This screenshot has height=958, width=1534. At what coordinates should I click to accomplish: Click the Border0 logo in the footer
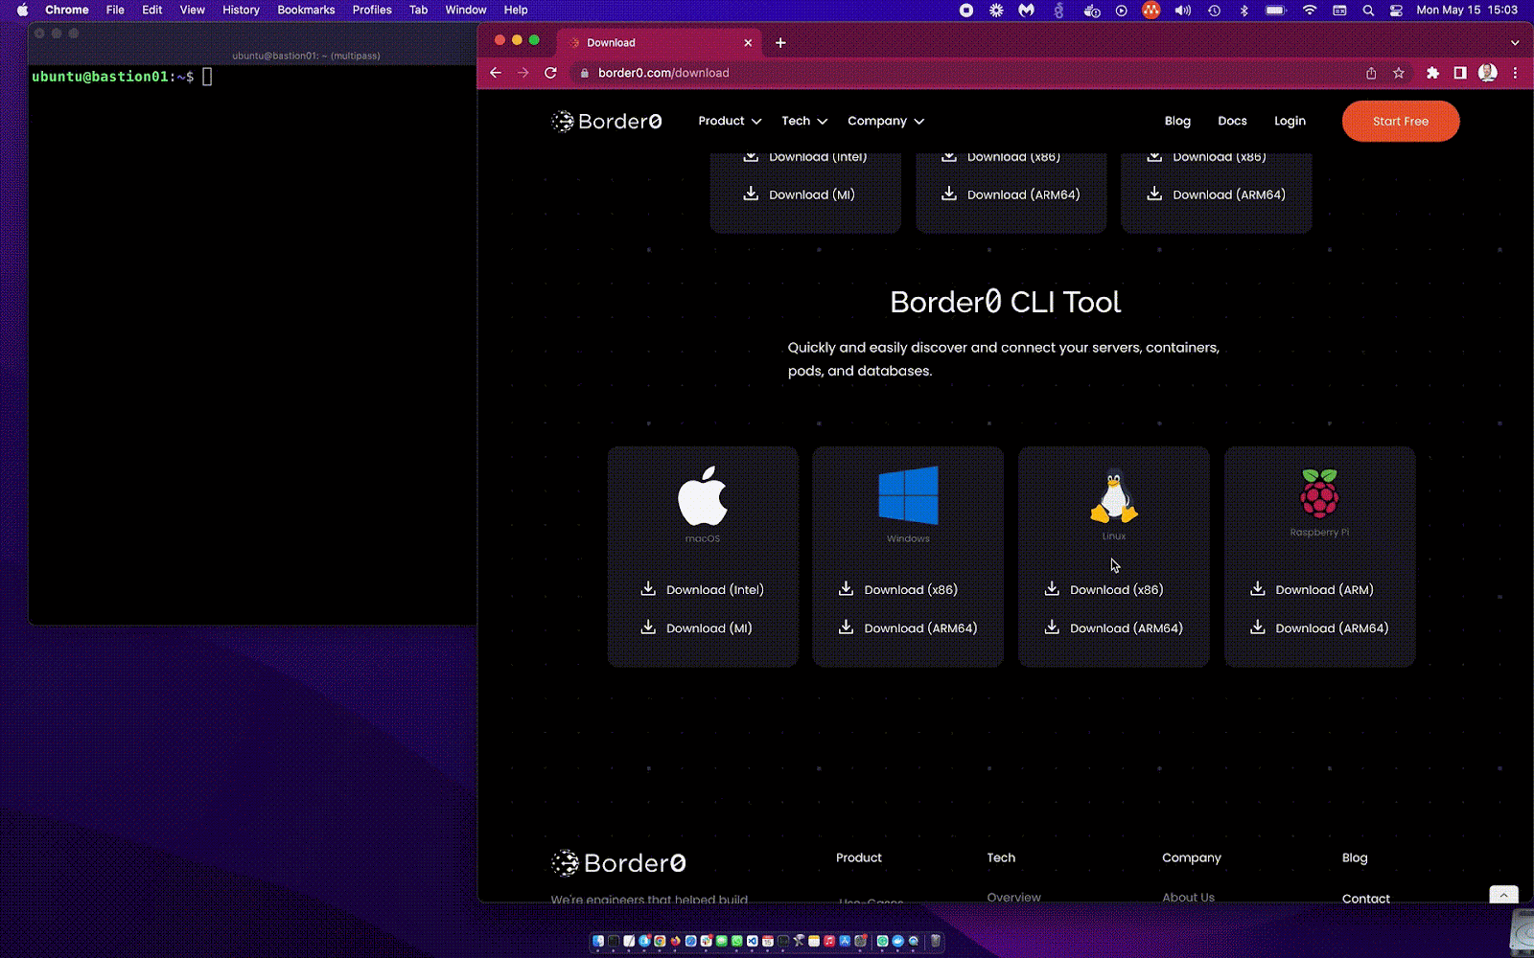[618, 862]
